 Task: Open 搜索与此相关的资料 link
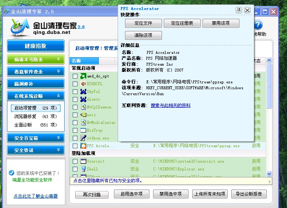click(170, 105)
